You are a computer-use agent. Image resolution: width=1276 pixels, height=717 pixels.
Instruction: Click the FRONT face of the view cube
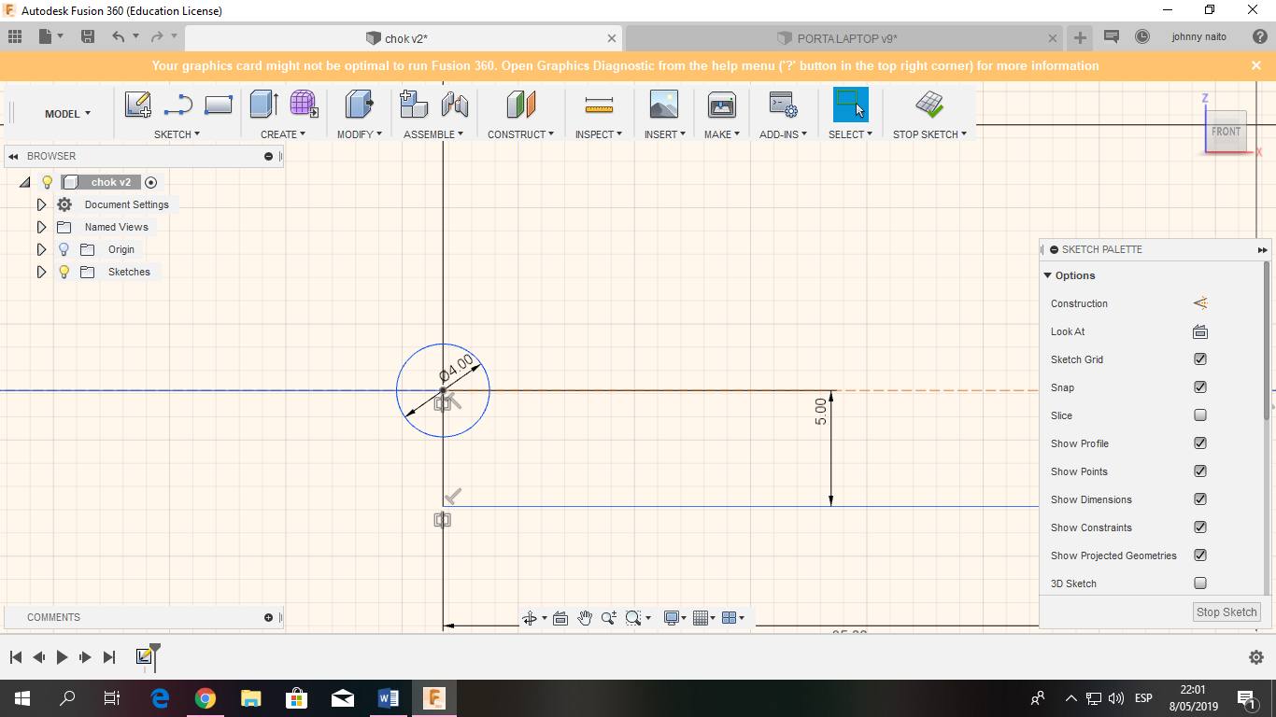click(x=1225, y=132)
